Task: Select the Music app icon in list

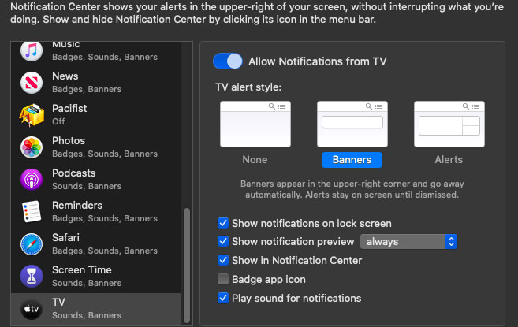Action: click(32, 51)
